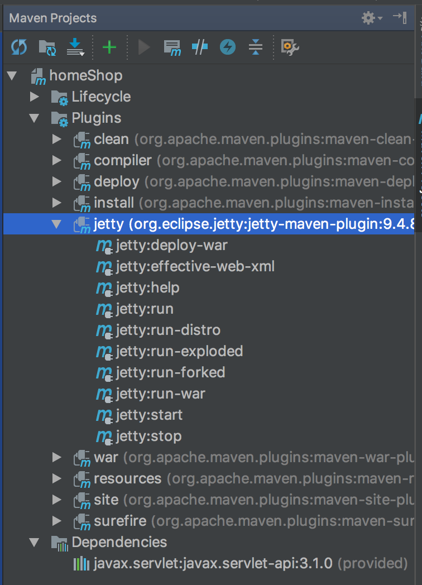Download sources and documentation icon

coord(75,47)
